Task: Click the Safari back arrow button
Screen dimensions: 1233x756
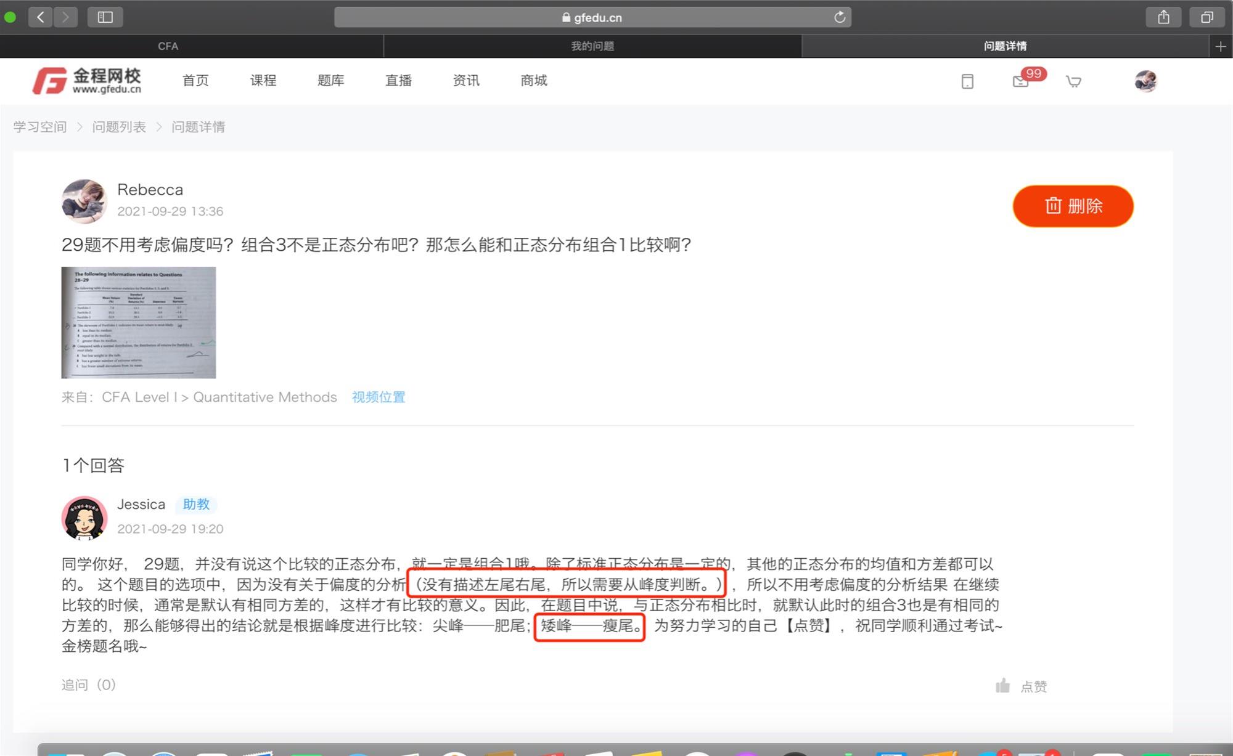Action: point(41,17)
